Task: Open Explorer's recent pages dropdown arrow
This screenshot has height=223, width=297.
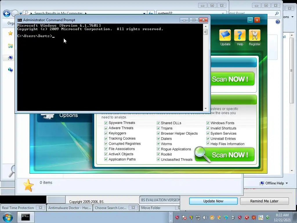Action: [x=21, y=13]
